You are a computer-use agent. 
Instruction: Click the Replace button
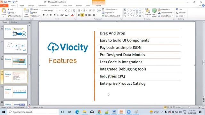click(x=181, y=13)
